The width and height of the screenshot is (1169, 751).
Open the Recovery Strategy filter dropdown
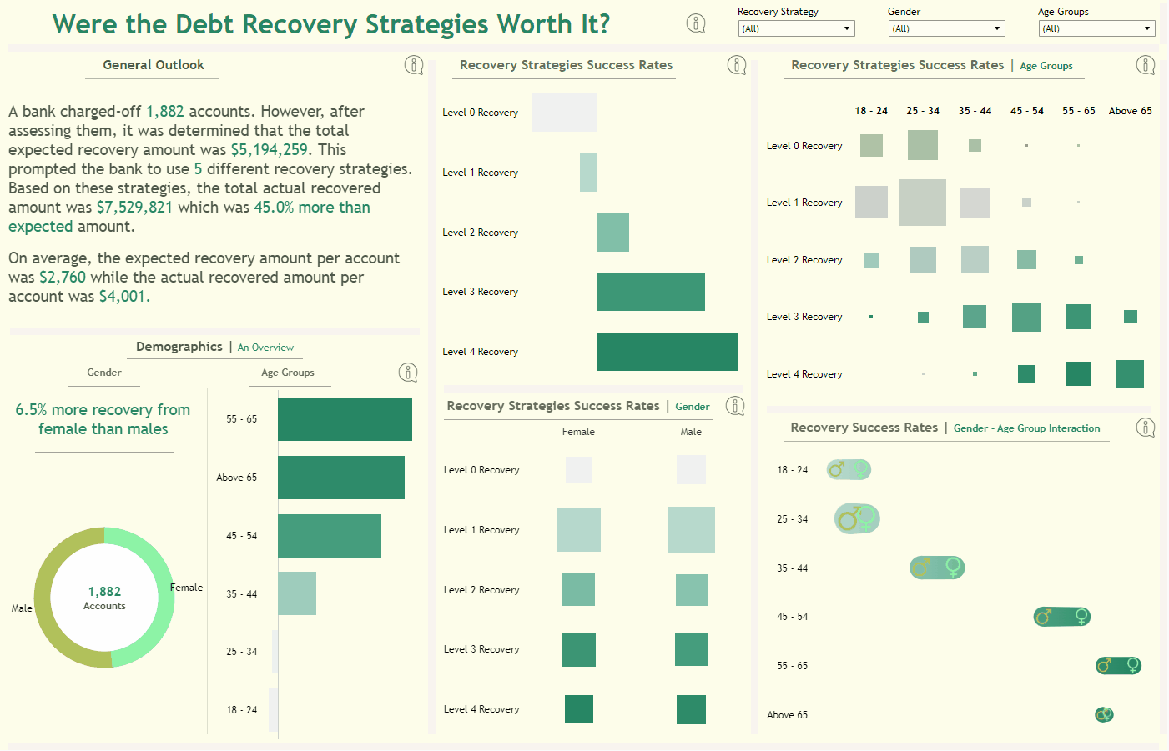(x=845, y=28)
